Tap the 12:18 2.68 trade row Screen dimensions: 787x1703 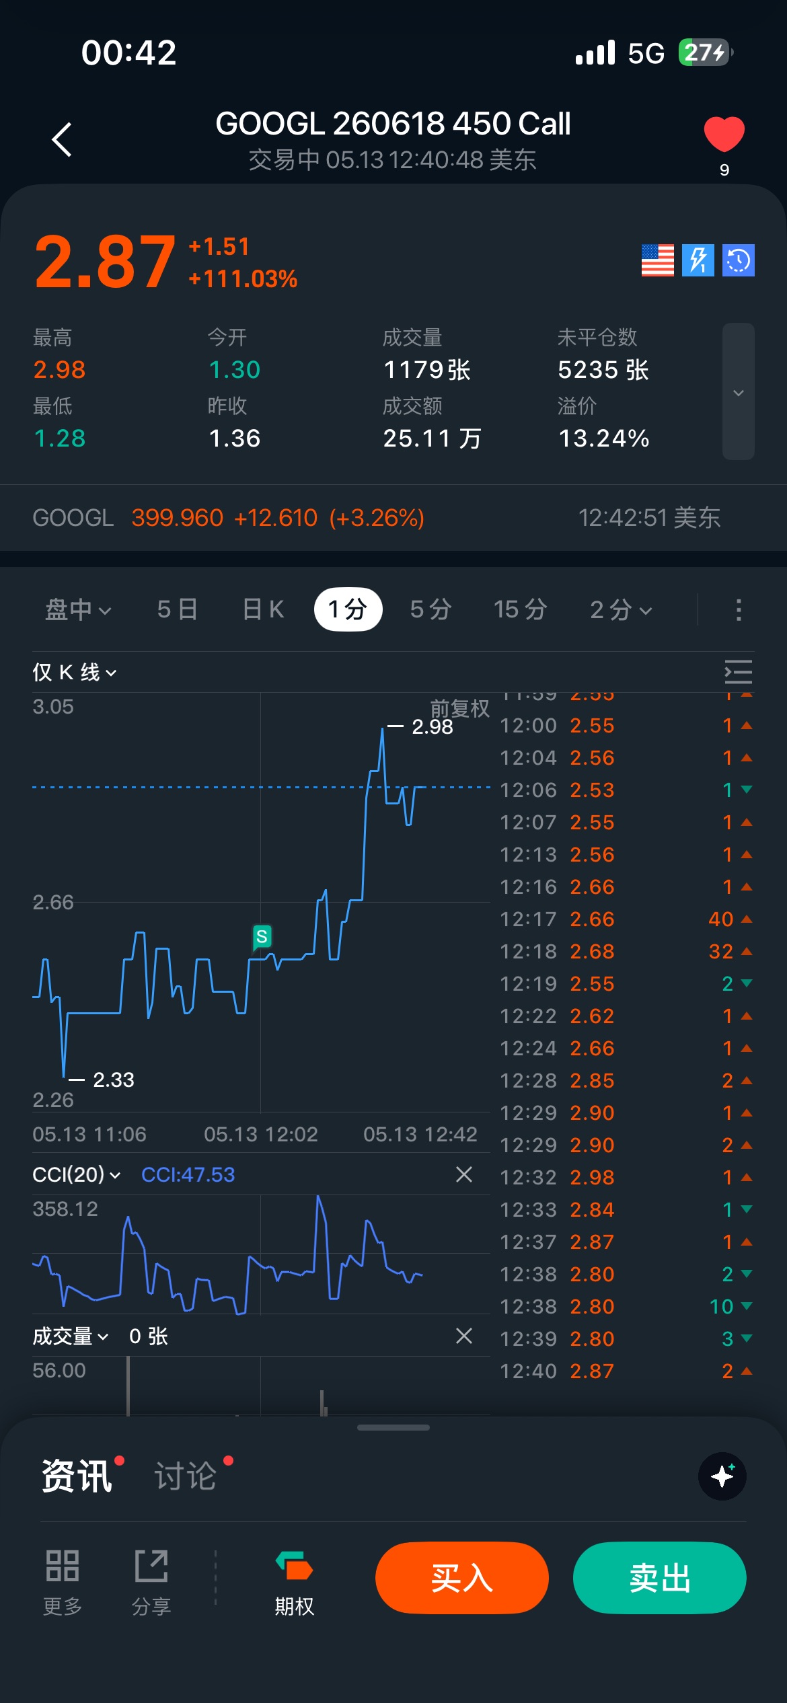click(x=626, y=951)
